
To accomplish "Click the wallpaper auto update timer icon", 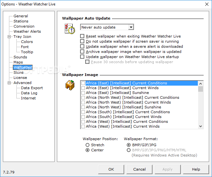I will tap(69, 29).
